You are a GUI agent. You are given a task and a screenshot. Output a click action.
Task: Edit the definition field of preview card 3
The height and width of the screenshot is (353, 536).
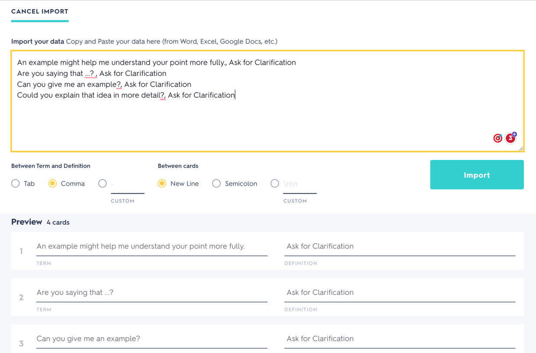tap(399, 339)
